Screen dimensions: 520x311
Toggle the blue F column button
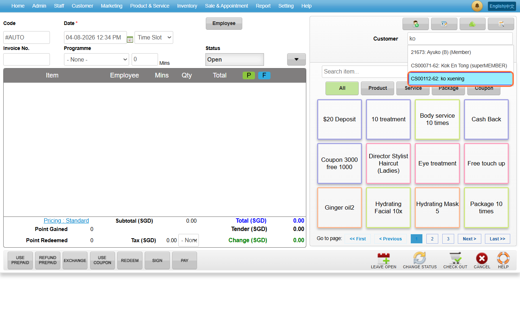pos(264,75)
